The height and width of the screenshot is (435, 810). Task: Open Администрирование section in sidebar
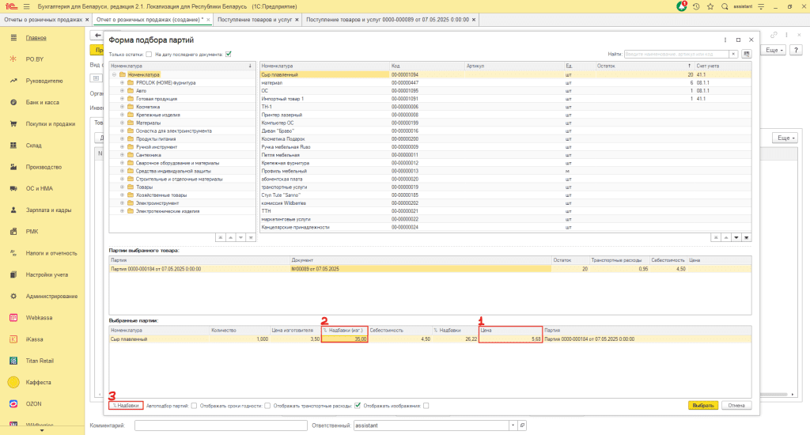pos(51,296)
